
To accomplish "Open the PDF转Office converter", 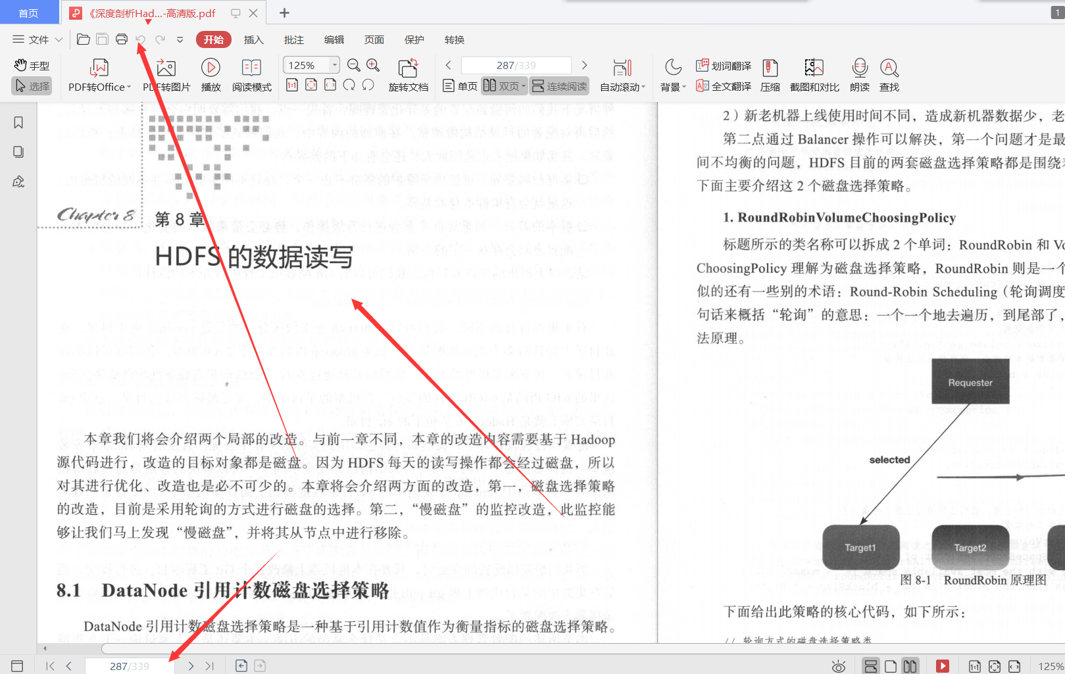I will tap(99, 76).
